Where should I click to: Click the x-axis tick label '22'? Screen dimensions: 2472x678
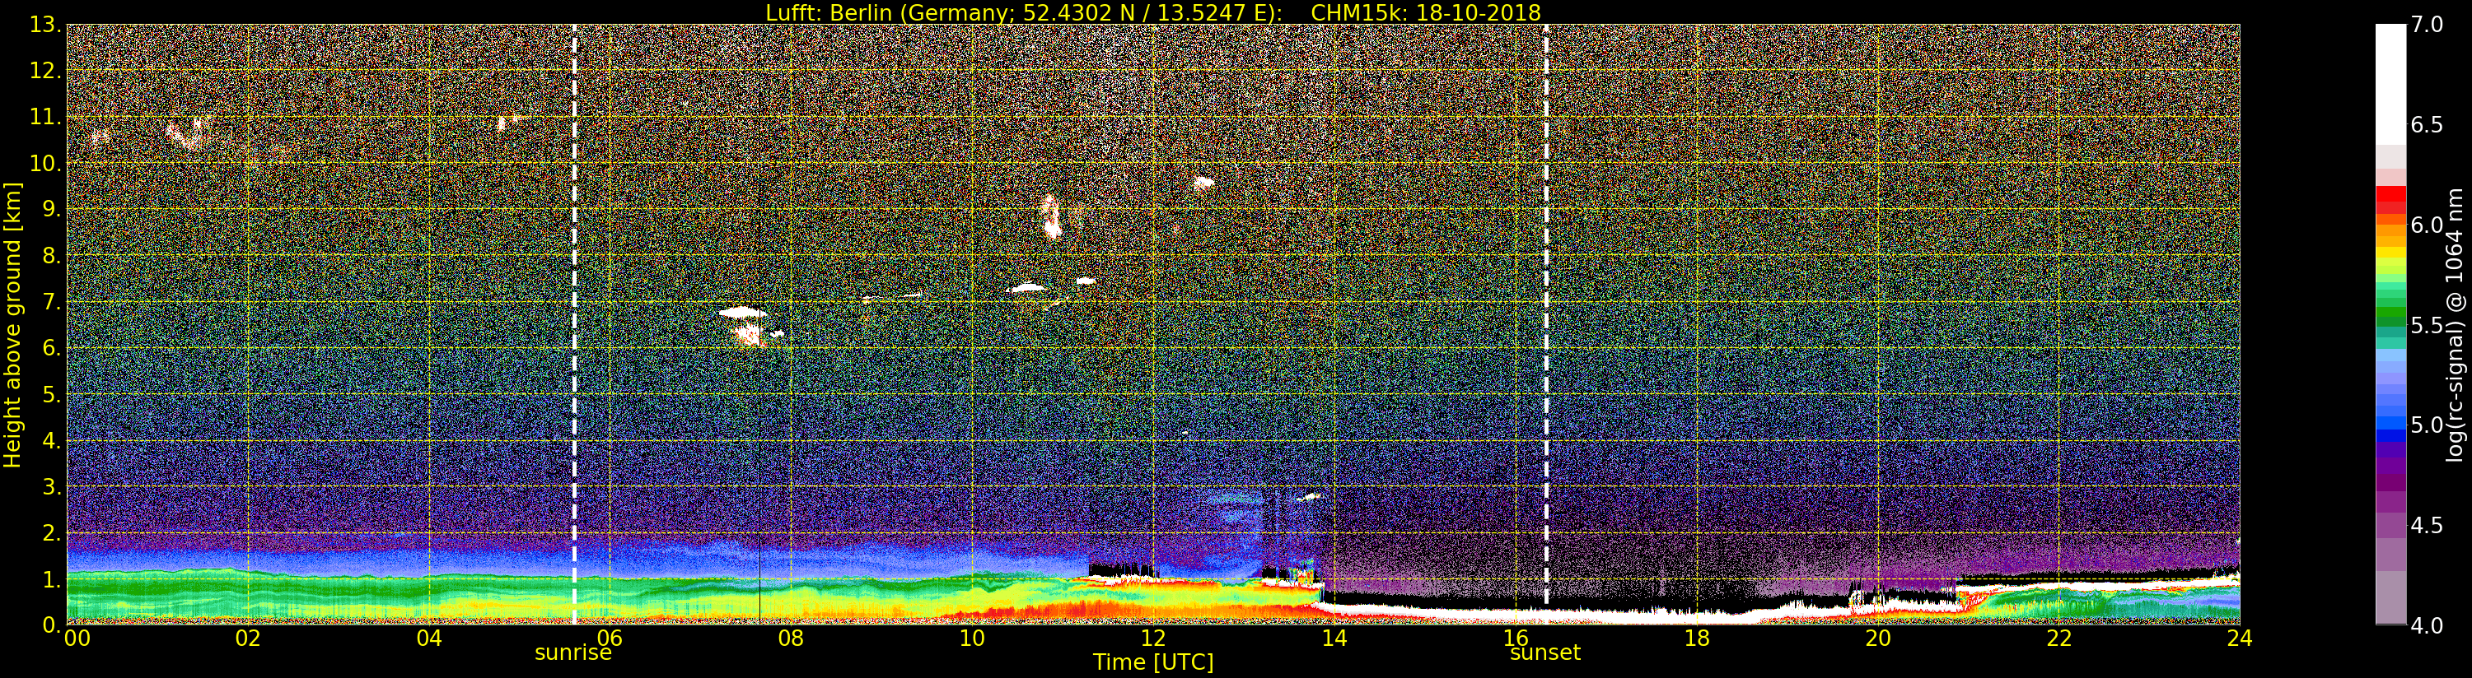2058,639
